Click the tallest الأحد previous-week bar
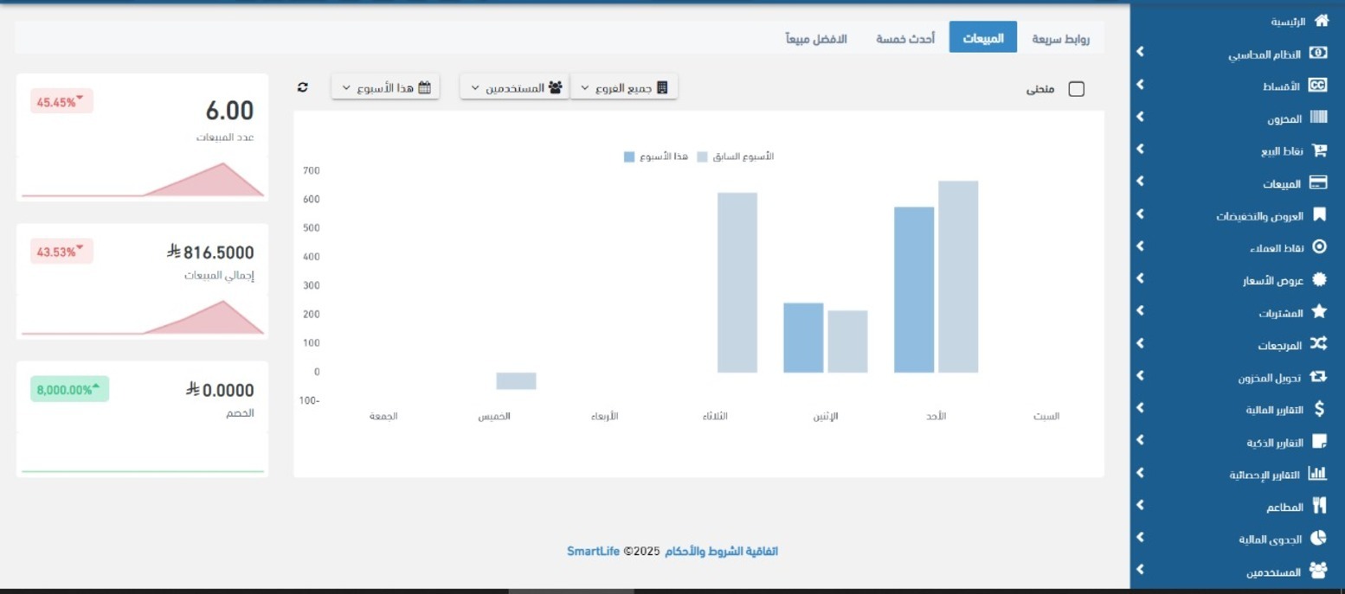The height and width of the screenshot is (594, 1345). pyautogui.click(x=958, y=277)
